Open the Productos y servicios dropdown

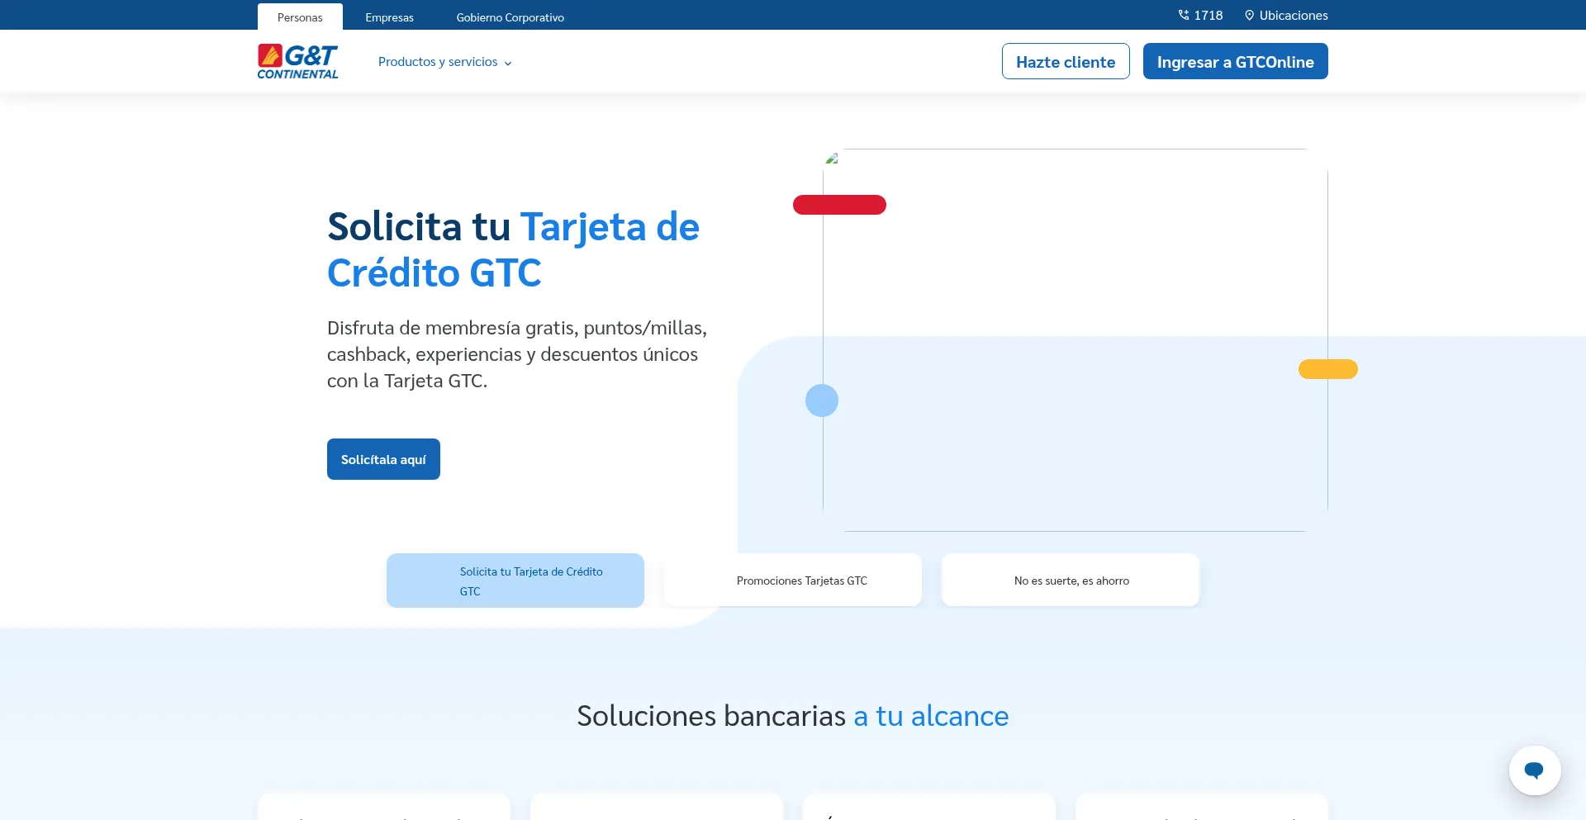point(438,61)
